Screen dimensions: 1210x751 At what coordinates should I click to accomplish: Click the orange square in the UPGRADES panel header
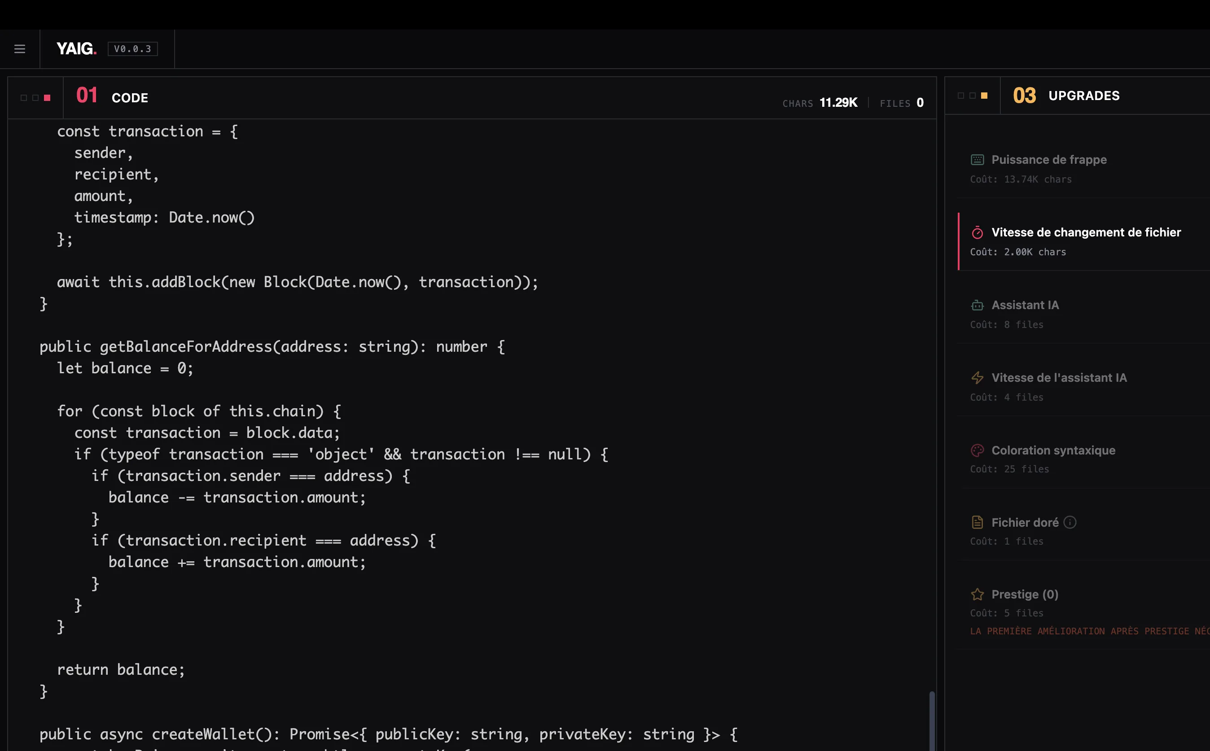pyautogui.click(x=984, y=96)
